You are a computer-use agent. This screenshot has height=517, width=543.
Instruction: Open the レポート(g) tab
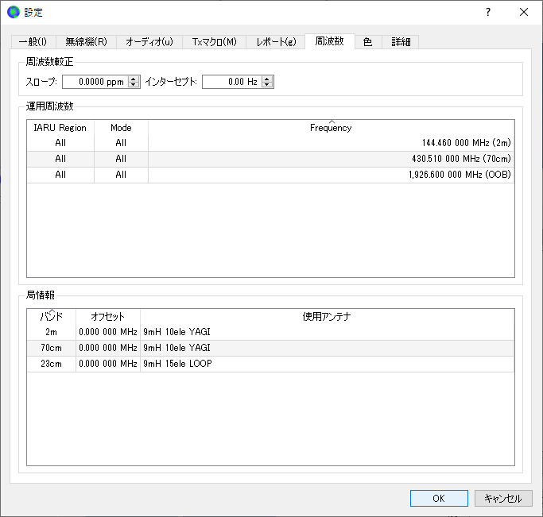click(276, 42)
